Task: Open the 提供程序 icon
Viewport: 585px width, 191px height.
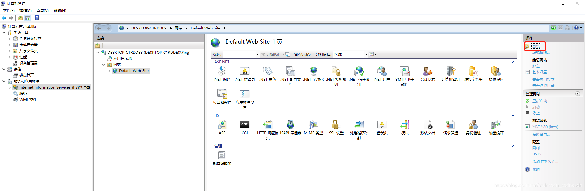Action: coord(496,71)
